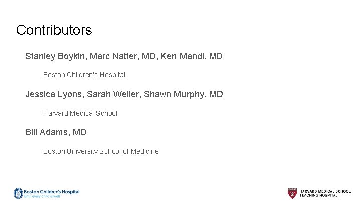Click the Harvard Medical School shield icon
This screenshot has width=361, height=203.
pos(292,193)
